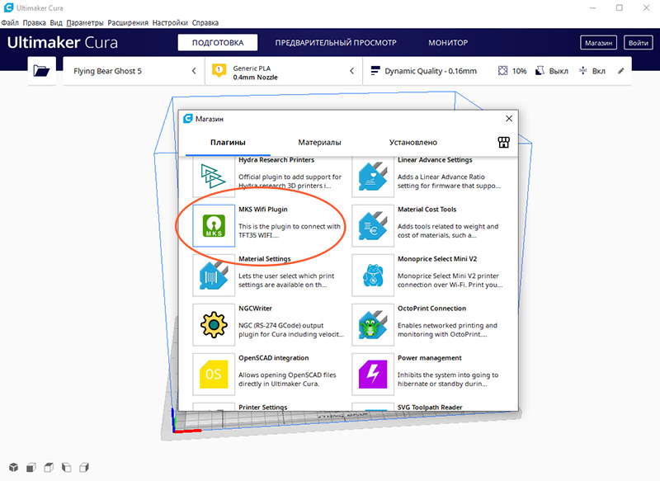Click the Войти sign-in button
Image resolution: width=660 pixels, height=481 pixels.
coord(638,43)
